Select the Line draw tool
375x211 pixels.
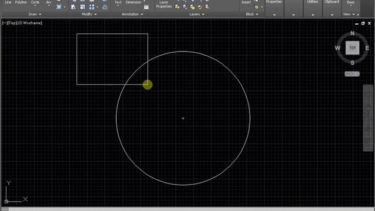point(8,2)
